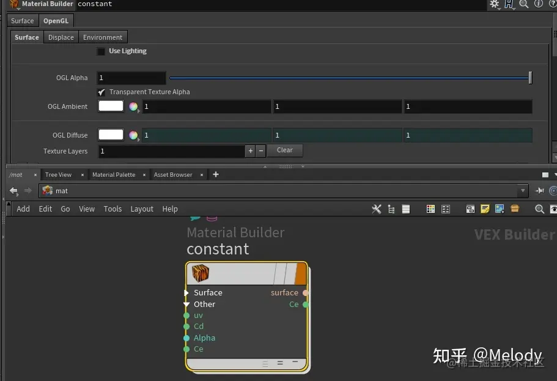Click the OGL Ambient white color swatch

(111, 106)
